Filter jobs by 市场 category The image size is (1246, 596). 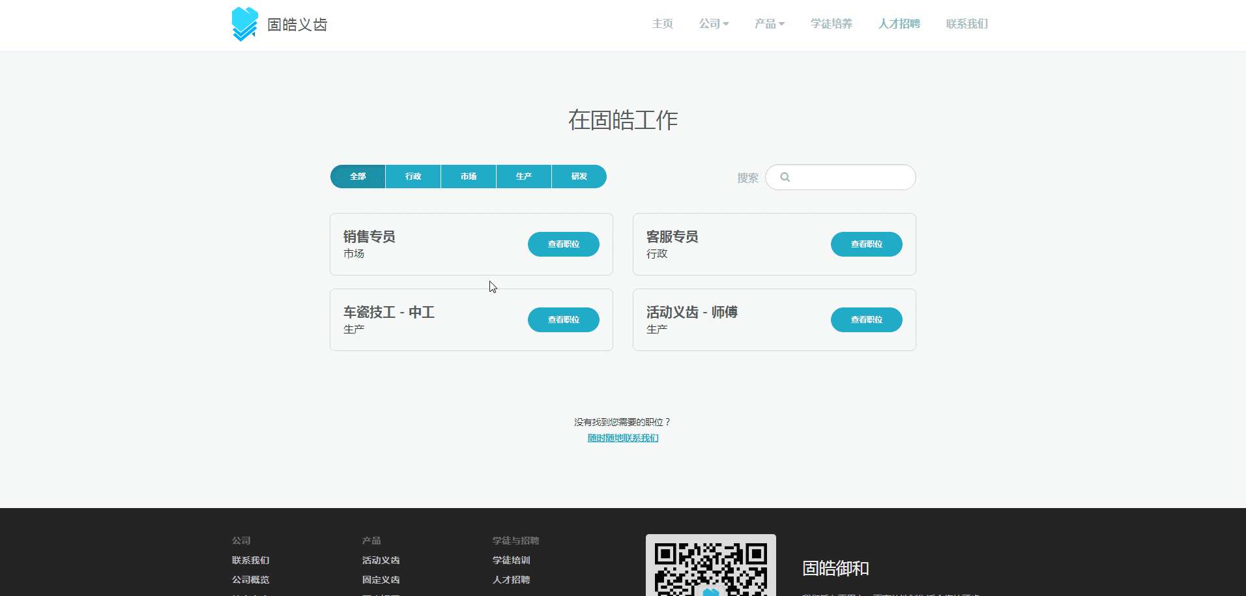tap(469, 177)
